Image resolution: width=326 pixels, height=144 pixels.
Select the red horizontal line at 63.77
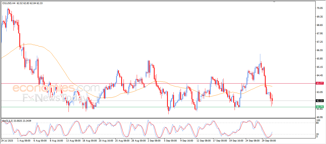point(153,83)
